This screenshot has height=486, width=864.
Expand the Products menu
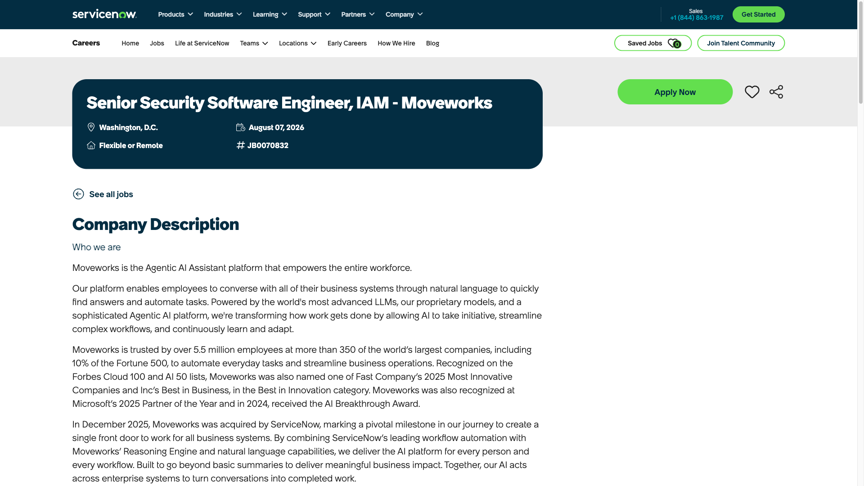click(175, 14)
